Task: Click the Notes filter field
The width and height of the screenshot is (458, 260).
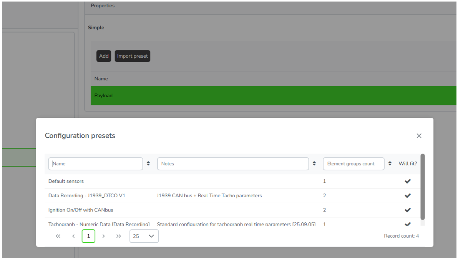Action: pyautogui.click(x=233, y=164)
